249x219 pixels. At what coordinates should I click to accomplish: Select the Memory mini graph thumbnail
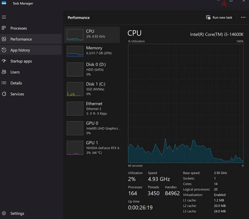pyautogui.click(x=75, y=51)
